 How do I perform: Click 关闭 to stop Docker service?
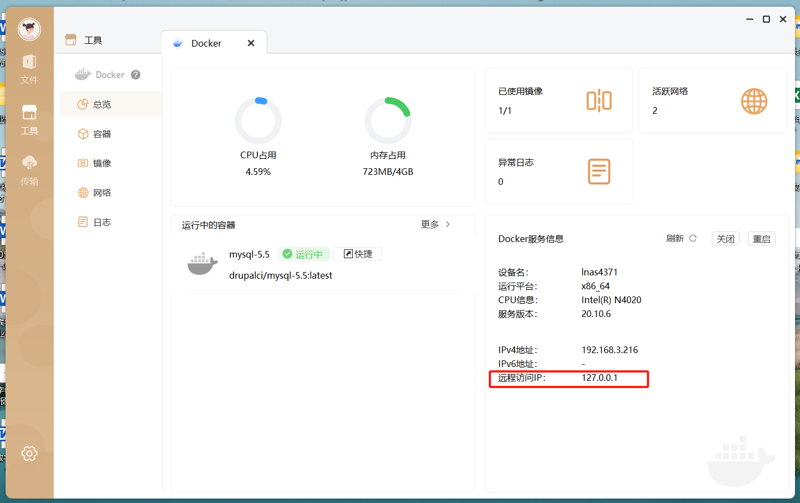726,239
